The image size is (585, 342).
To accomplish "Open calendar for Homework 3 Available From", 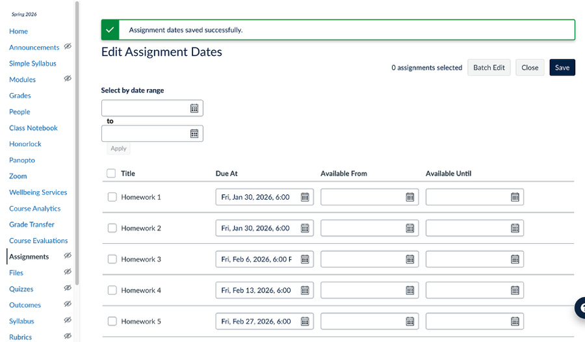I will tap(410, 259).
